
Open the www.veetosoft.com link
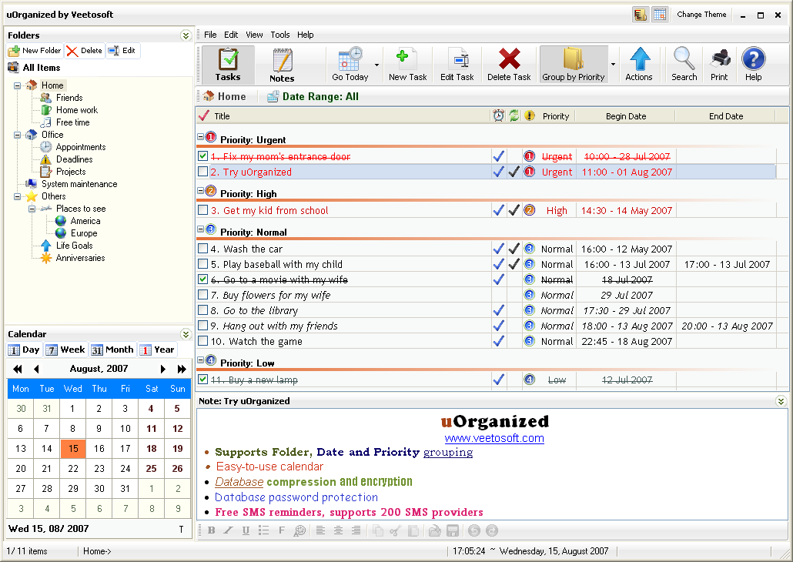click(494, 438)
